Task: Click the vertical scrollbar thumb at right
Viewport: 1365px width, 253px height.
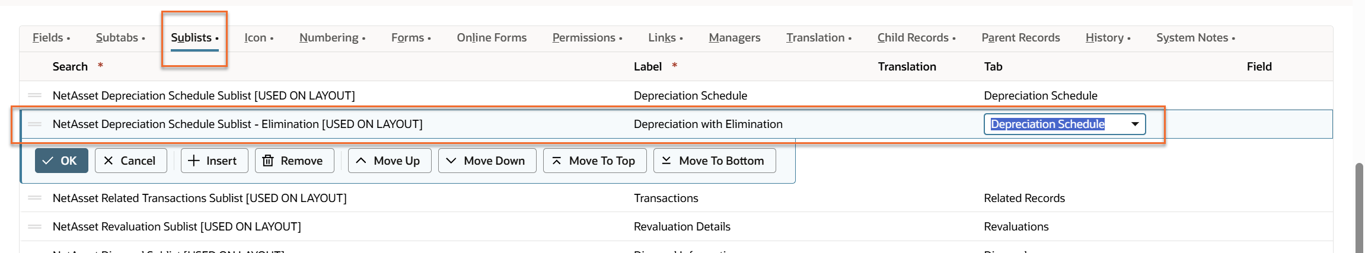Action: (1359, 207)
